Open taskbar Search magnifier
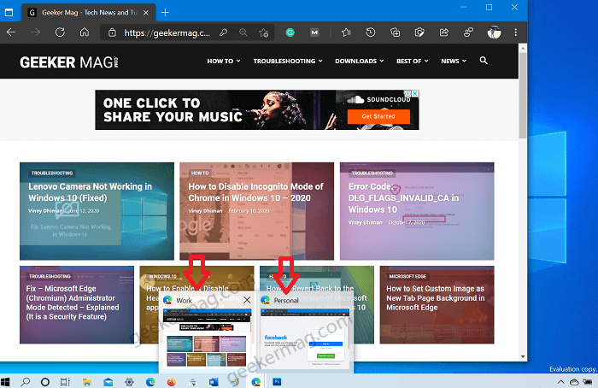598x388 pixels. click(x=25, y=381)
